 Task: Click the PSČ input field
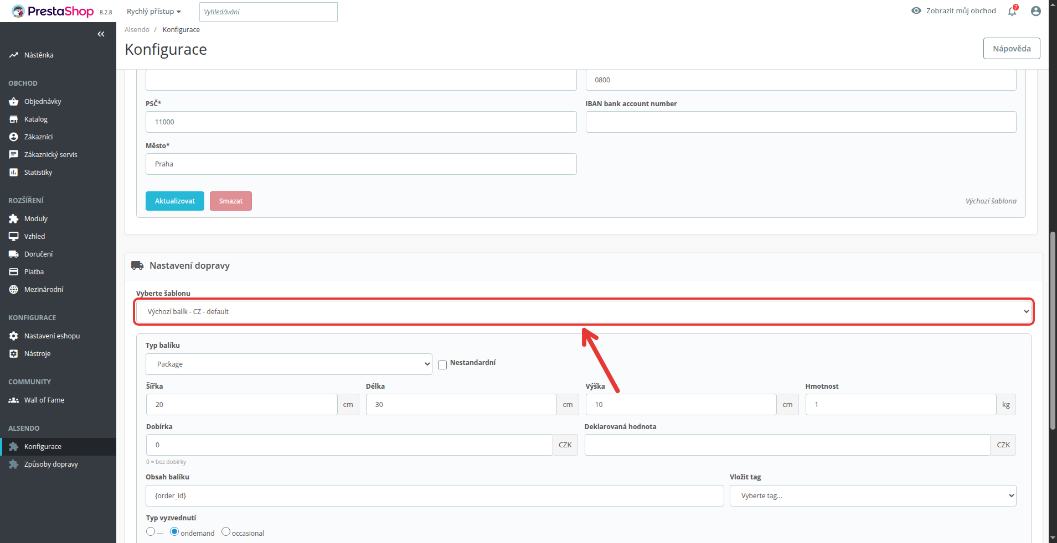pos(361,122)
